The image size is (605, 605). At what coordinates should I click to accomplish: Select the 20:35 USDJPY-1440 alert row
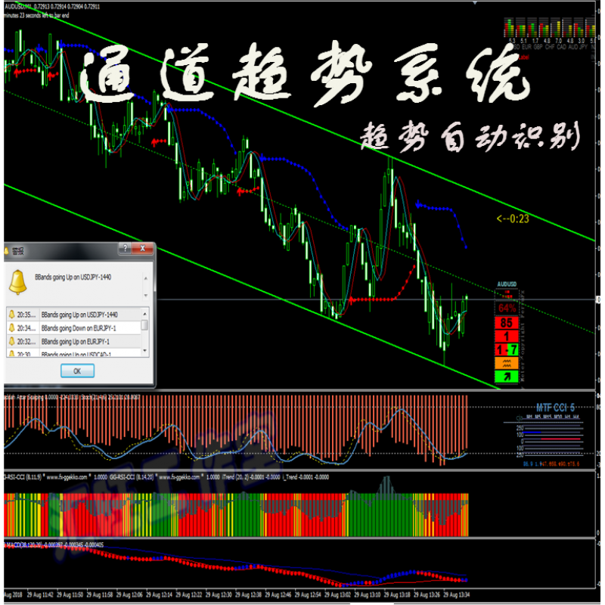pos(76,314)
